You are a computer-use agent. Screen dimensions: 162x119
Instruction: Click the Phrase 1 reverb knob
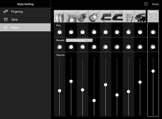[x=129, y=47]
